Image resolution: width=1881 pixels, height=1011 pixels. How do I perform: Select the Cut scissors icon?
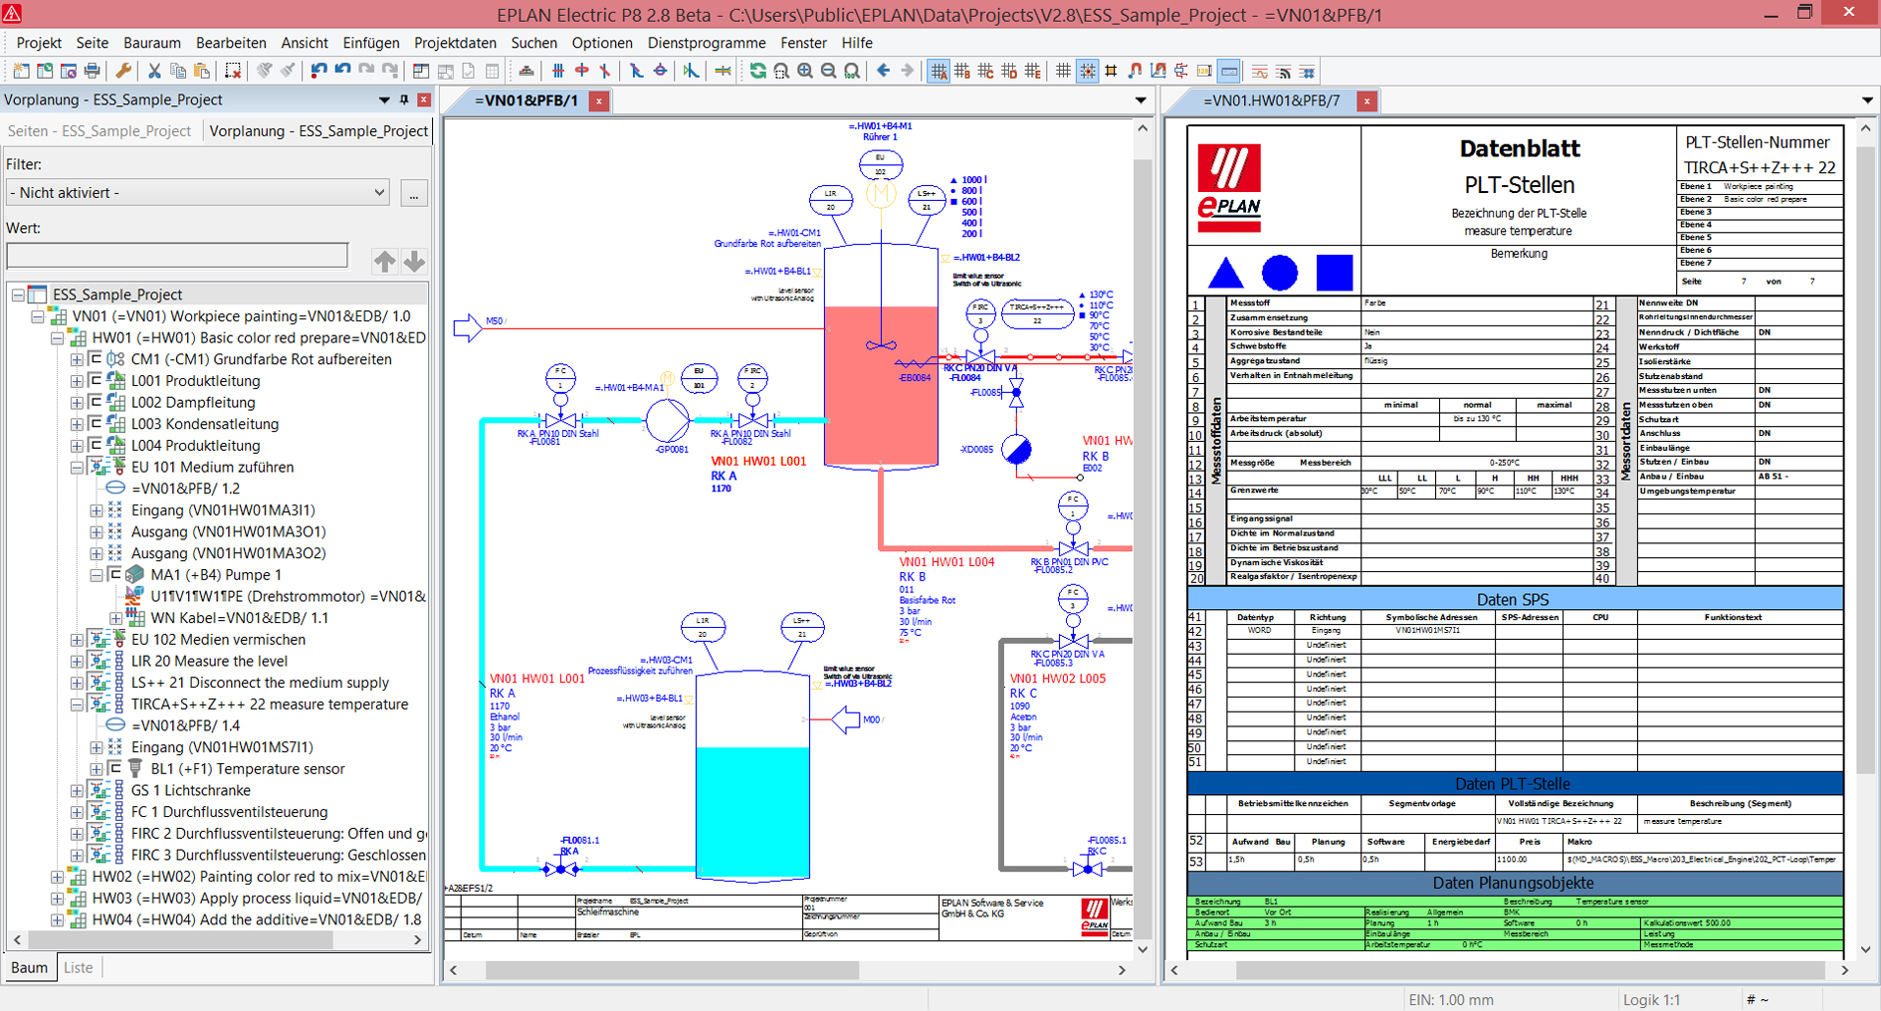pyautogui.click(x=154, y=71)
